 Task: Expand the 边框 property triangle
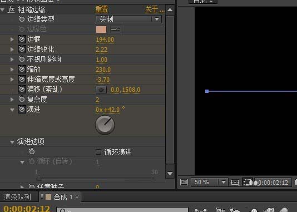point(12,40)
